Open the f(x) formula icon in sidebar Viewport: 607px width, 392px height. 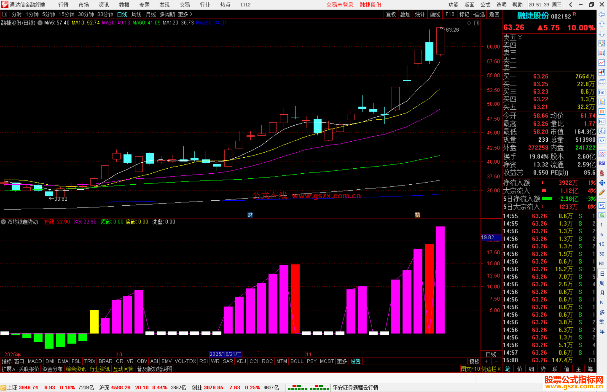pyautogui.click(x=602, y=131)
